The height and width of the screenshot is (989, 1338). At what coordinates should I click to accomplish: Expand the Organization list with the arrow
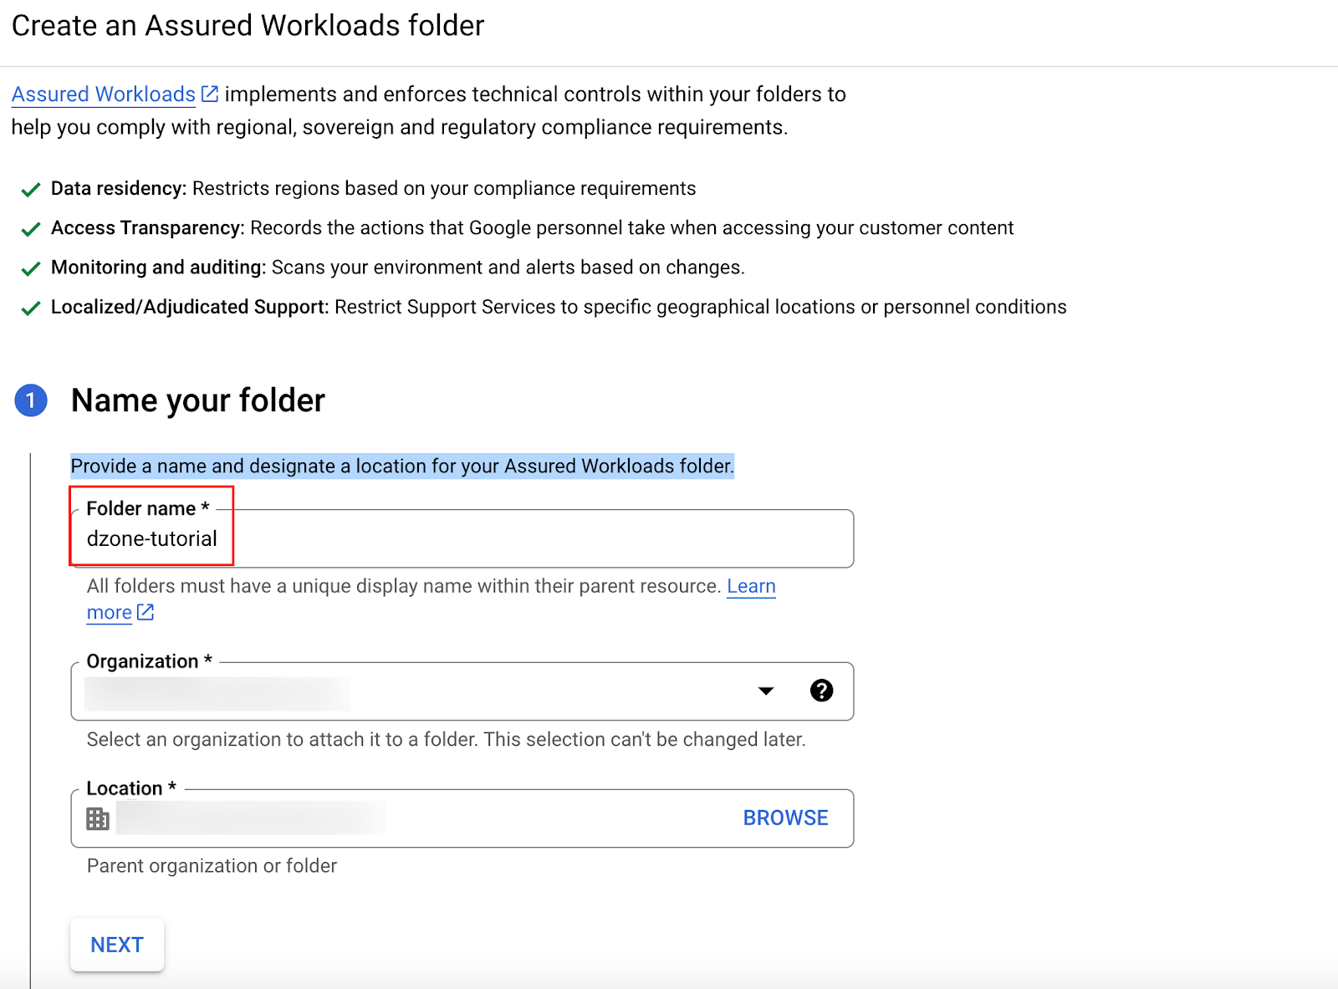(766, 691)
